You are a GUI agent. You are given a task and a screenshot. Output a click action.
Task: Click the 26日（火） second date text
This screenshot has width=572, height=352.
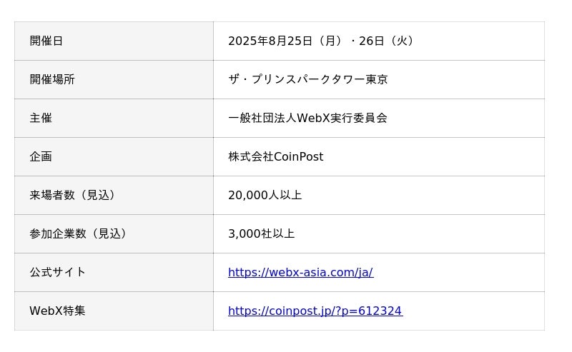tap(388, 41)
